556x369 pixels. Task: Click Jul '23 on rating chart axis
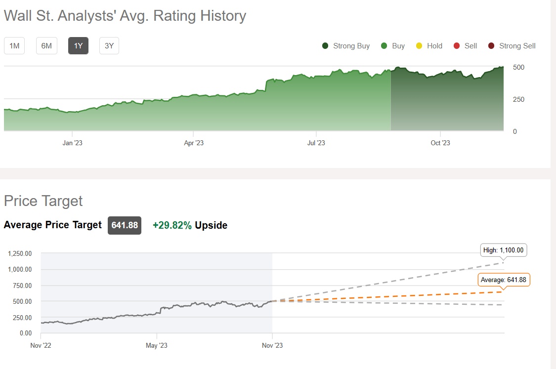(x=316, y=143)
